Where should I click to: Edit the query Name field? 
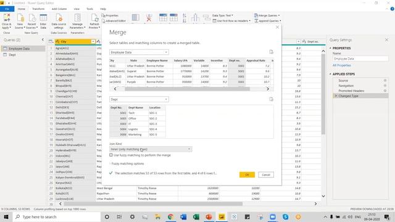coord(360,59)
